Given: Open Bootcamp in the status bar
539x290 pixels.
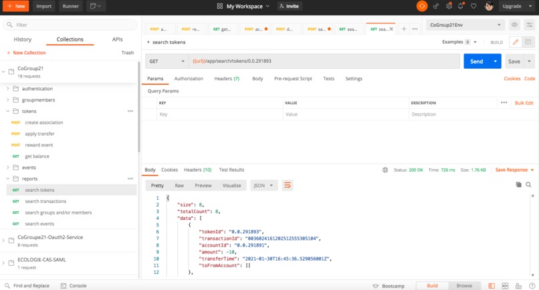Looking at the screenshot, I should (x=389, y=285).
